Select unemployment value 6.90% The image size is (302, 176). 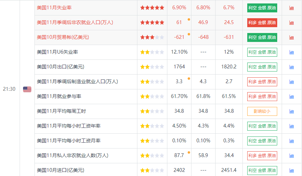click(179, 8)
